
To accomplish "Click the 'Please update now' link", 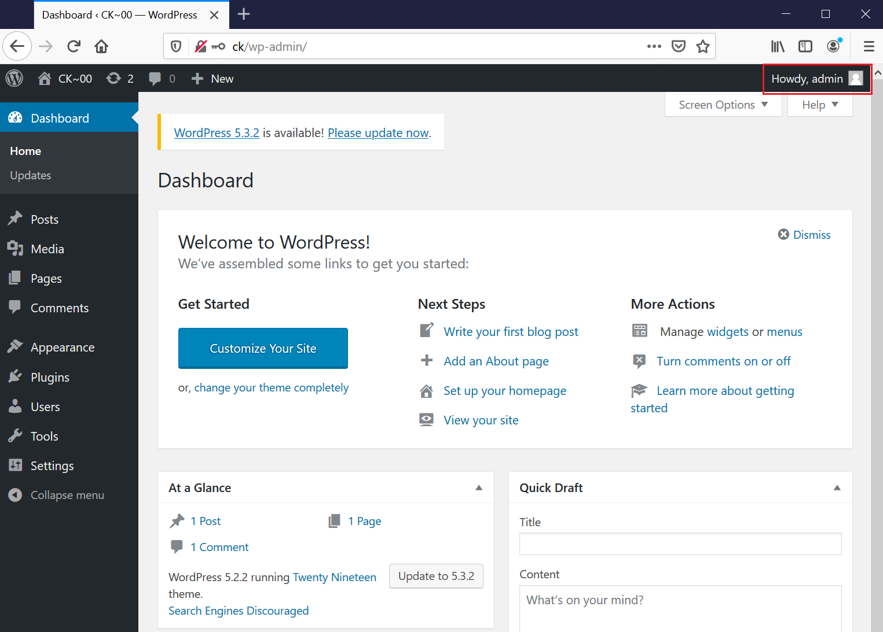I will coord(378,133).
